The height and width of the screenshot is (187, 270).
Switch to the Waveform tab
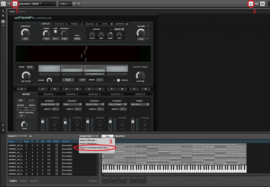tap(120, 136)
